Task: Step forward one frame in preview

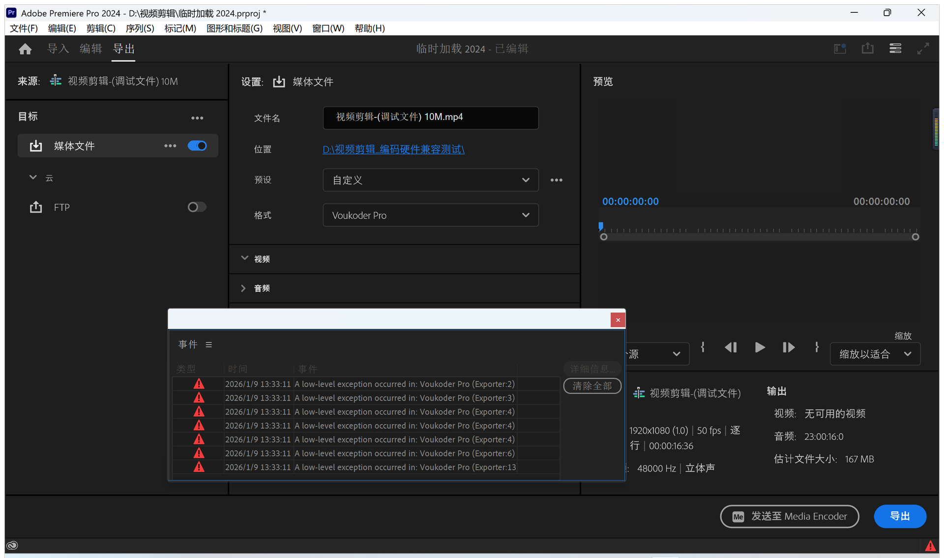Action: [x=788, y=348]
